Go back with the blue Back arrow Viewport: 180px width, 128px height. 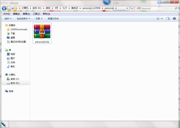[4, 8]
